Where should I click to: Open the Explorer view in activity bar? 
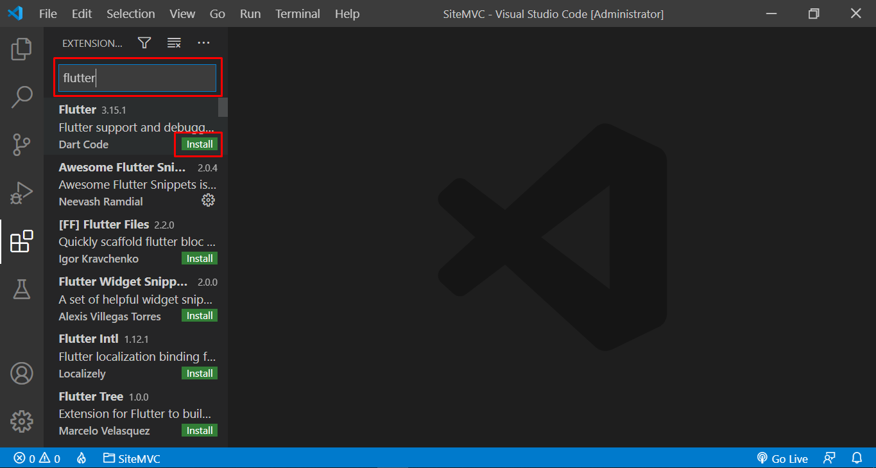coord(21,49)
